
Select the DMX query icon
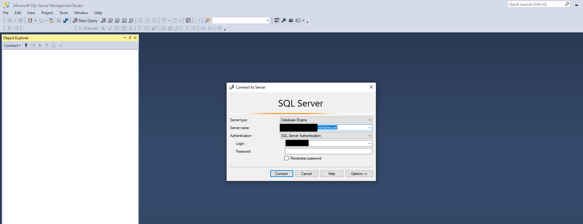tap(117, 20)
